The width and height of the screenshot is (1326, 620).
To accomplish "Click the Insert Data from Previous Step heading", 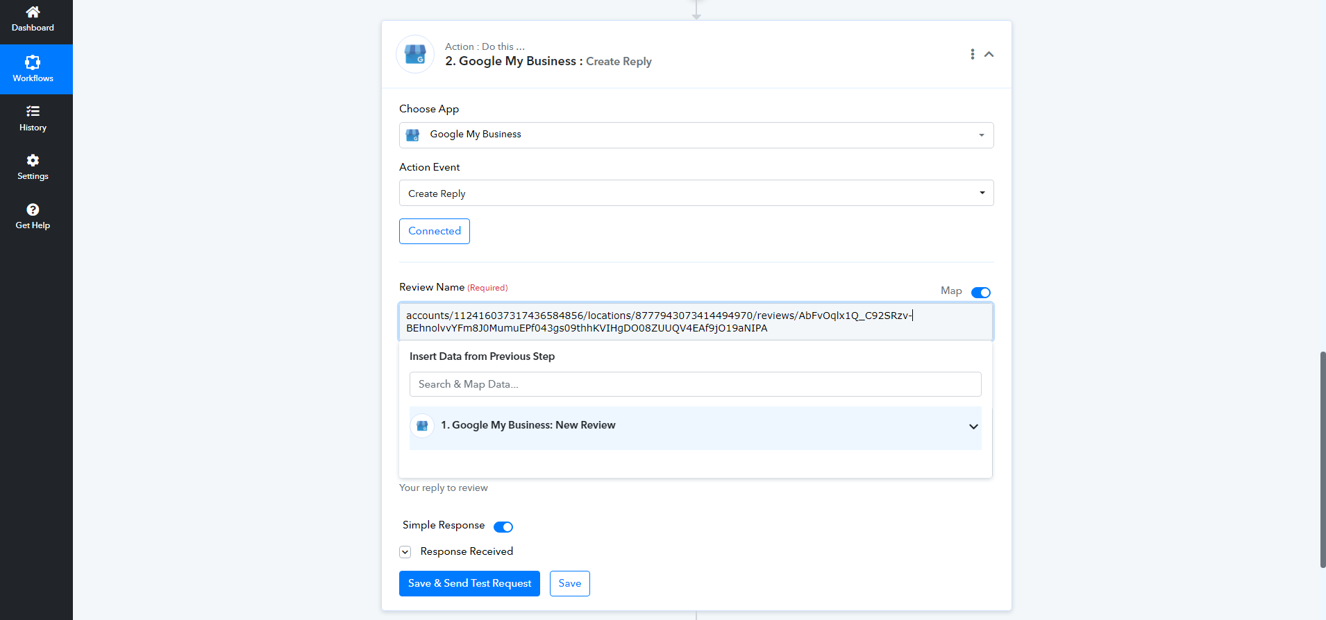I will [482, 356].
